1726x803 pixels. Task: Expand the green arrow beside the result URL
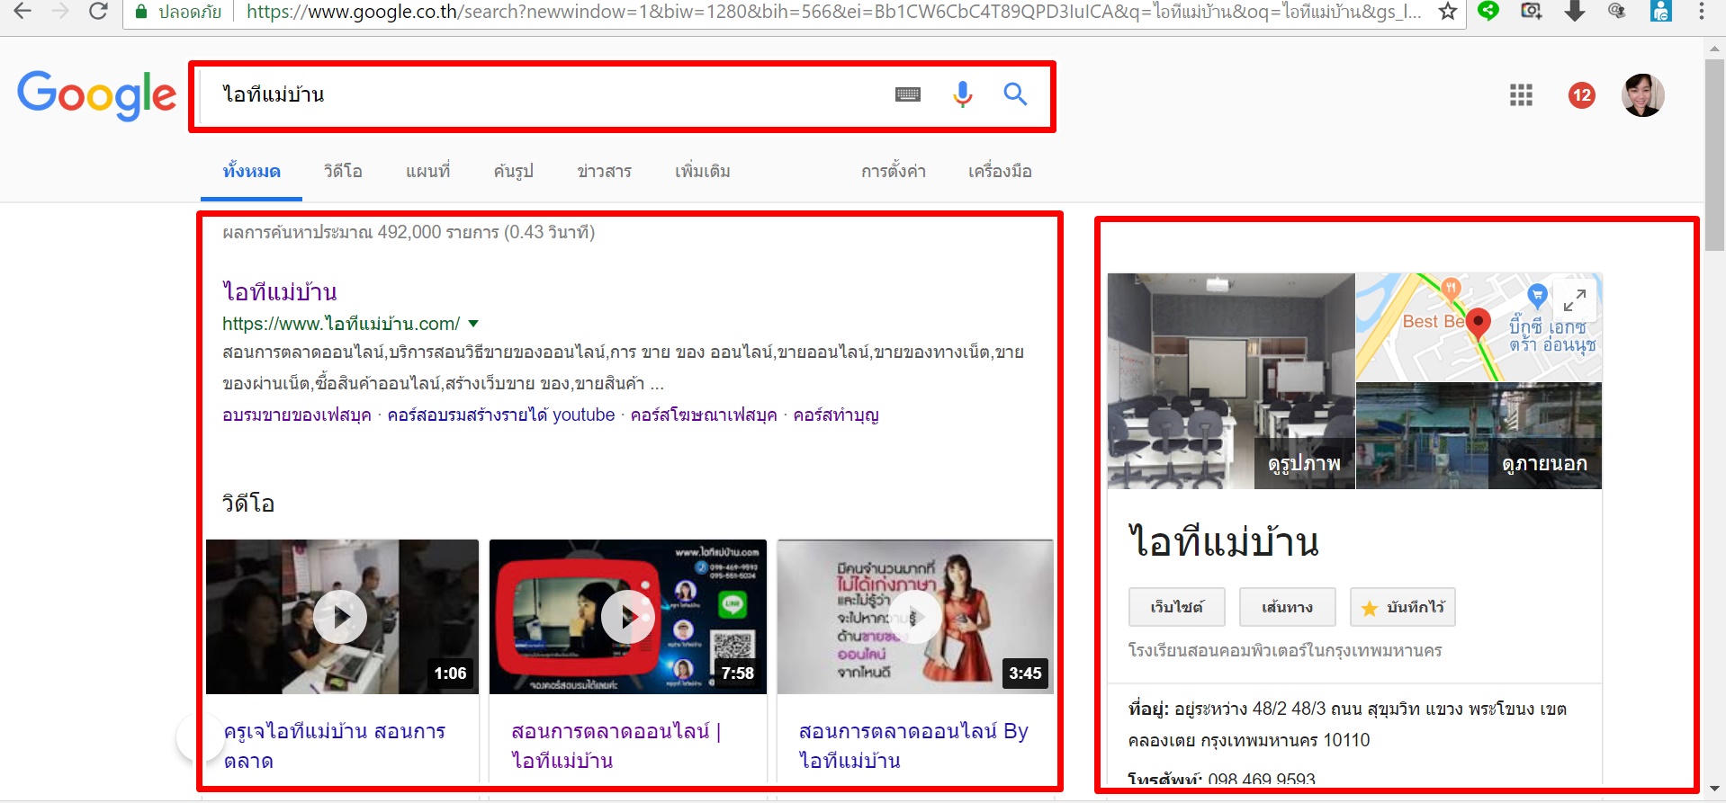[474, 324]
